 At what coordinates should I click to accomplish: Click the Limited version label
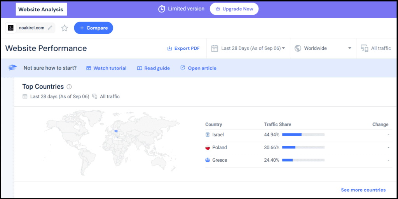pyautogui.click(x=186, y=9)
